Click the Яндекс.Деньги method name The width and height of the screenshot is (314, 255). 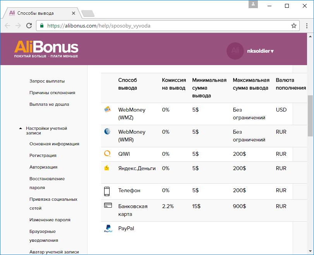(137, 168)
